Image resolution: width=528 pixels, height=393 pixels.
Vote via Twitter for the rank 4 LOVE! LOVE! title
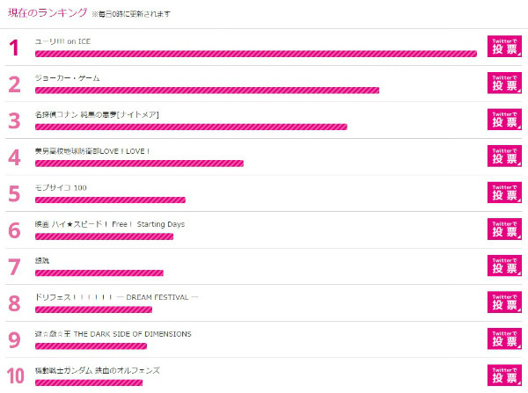pyautogui.click(x=504, y=156)
